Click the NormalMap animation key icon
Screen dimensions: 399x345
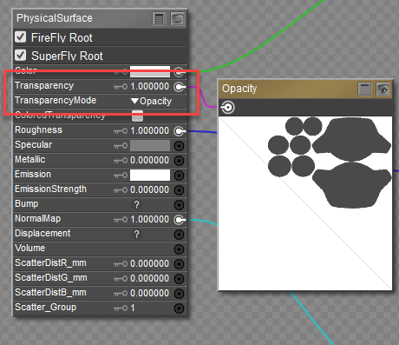pos(121,220)
